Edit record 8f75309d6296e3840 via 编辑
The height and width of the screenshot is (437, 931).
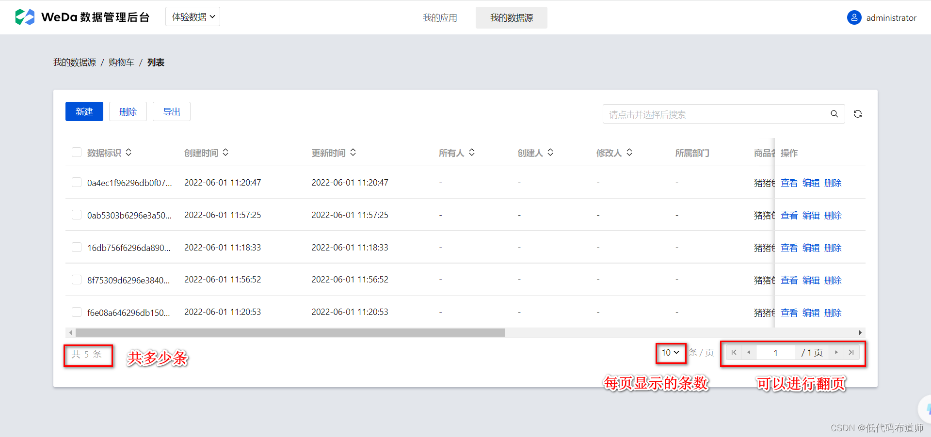811,280
